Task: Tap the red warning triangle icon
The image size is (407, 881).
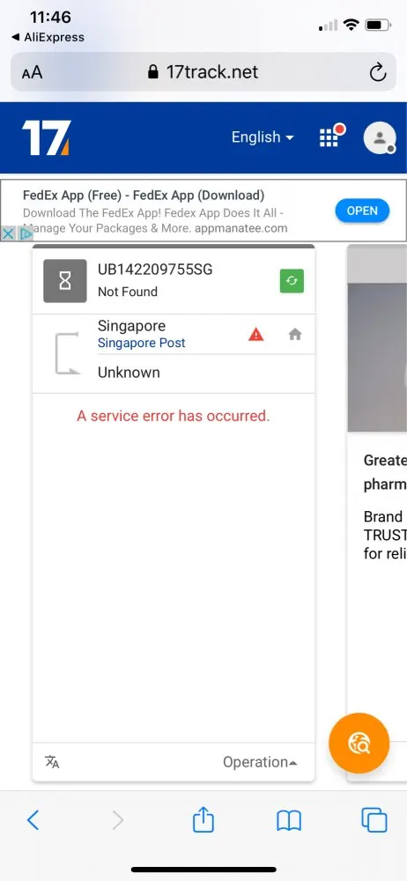Action: click(x=255, y=335)
